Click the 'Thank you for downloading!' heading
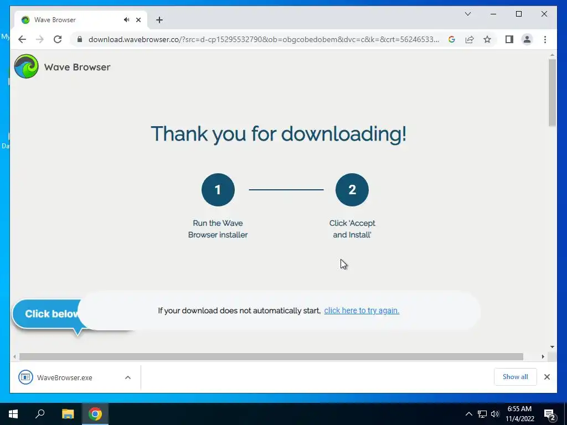Image resolution: width=567 pixels, height=425 pixels. pyautogui.click(x=279, y=134)
